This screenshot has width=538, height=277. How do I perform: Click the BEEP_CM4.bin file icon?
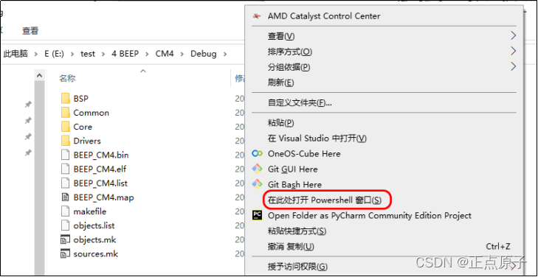tap(65, 155)
